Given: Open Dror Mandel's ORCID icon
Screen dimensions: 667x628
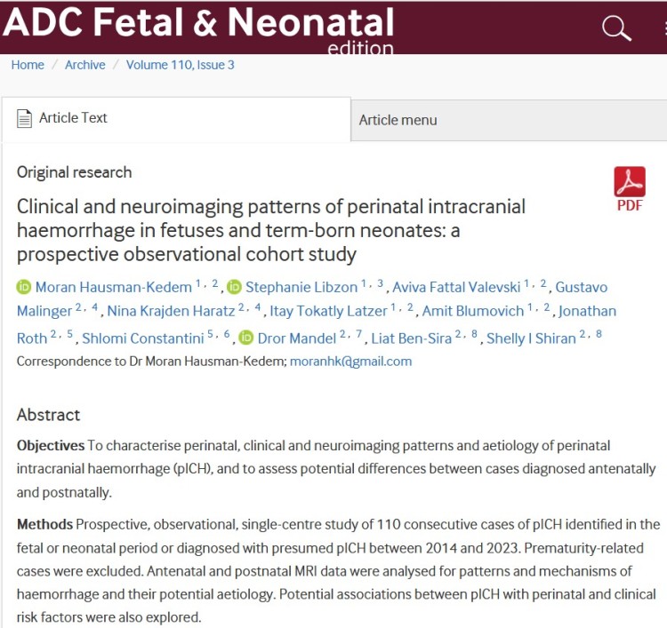Looking at the screenshot, I should coord(246,338).
